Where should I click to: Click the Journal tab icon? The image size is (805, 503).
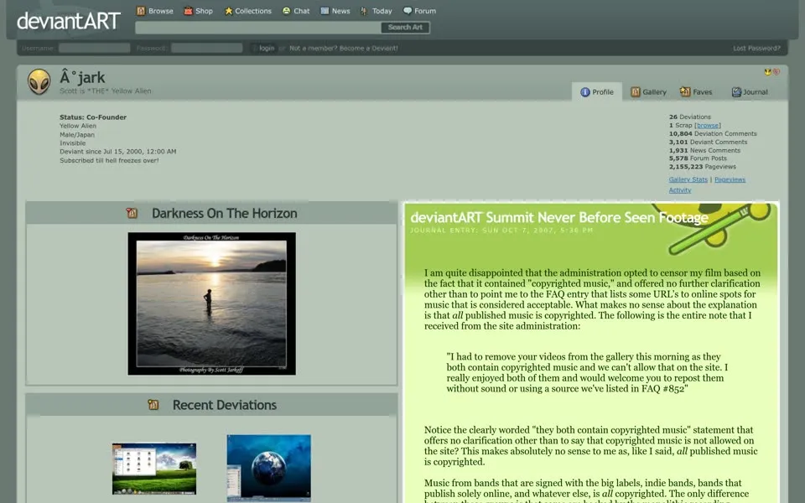[736, 92]
